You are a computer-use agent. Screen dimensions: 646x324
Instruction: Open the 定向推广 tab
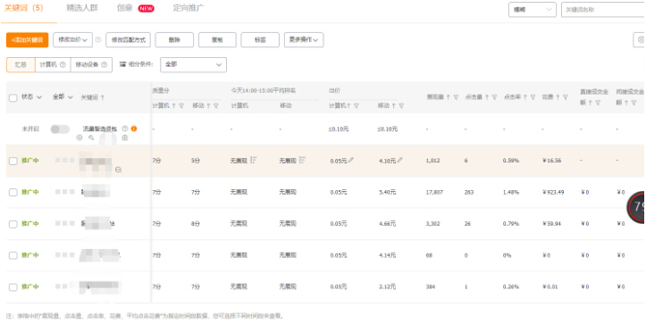pos(189,8)
